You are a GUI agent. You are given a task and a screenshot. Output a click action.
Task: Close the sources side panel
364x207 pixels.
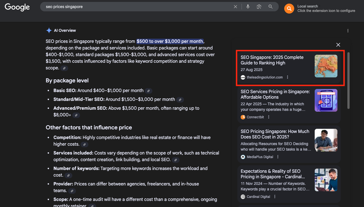click(338, 45)
